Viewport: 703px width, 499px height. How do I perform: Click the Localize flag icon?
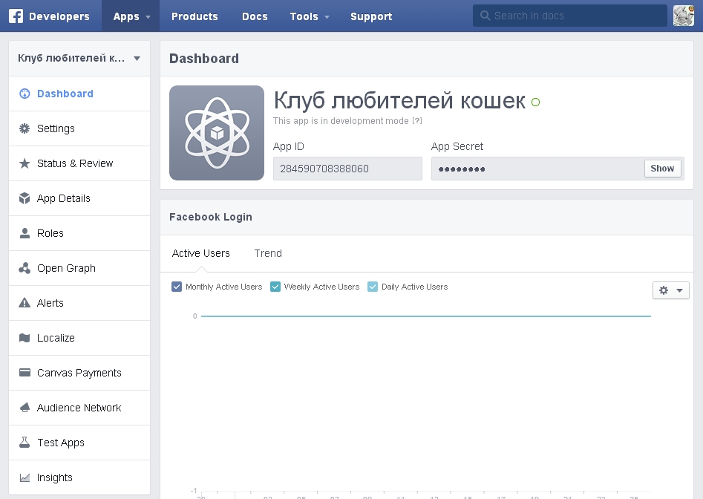click(24, 338)
